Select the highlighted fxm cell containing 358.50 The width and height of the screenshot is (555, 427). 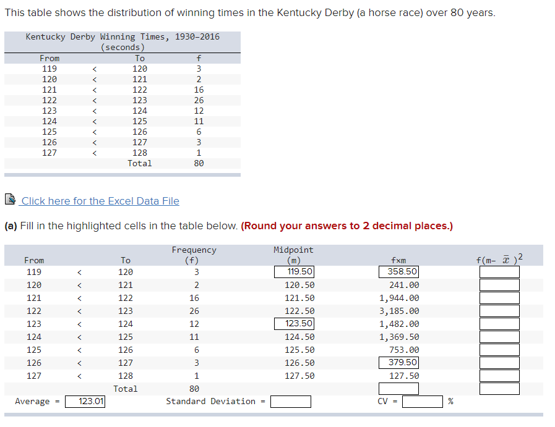pos(398,271)
